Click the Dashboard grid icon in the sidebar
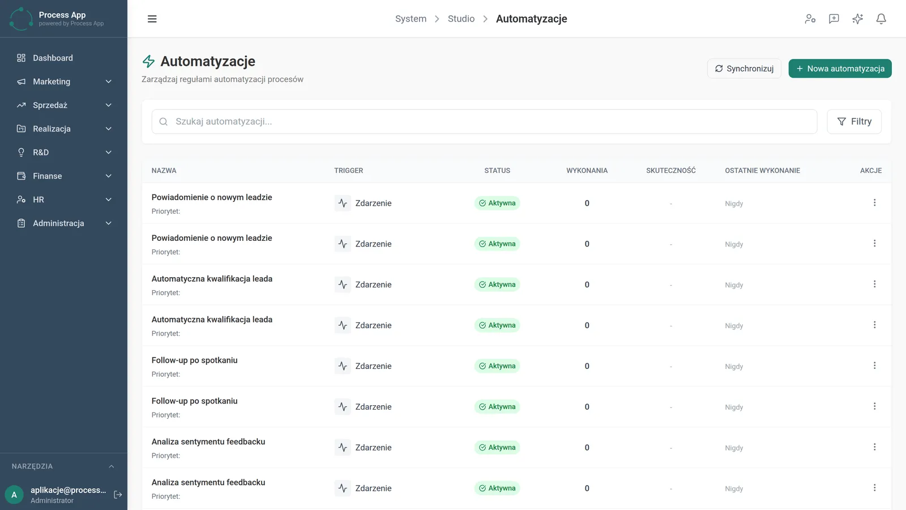906x510 pixels. 21,58
